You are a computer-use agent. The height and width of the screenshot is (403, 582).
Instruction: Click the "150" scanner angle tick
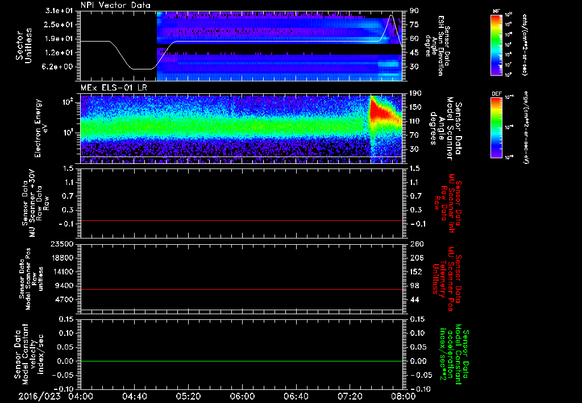pyautogui.click(x=416, y=108)
